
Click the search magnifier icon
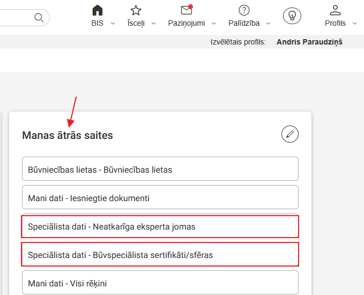point(39,18)
